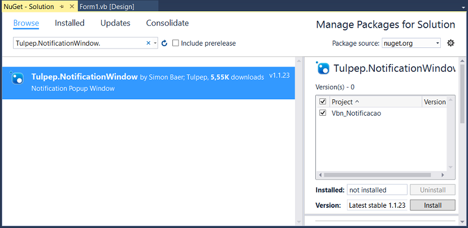Click the project list horizontal scrollbar
The height and width of the screenshot is (228, 468).
click(378, 175)
